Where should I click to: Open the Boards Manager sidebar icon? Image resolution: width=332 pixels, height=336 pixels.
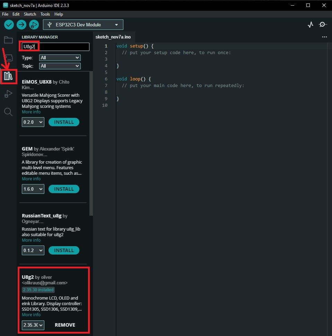(8, 58)
